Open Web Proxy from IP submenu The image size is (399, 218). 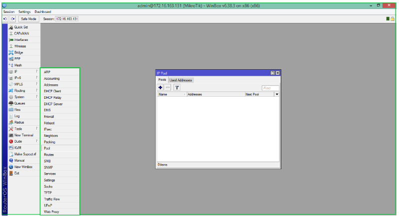click(60, 212)
